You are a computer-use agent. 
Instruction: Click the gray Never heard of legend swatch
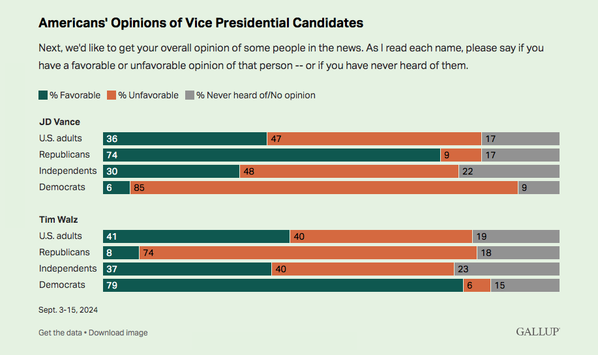tap(190, 95)
